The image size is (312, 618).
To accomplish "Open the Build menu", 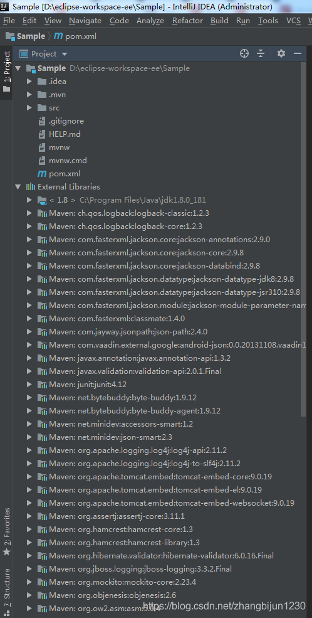I will pyautogui.click(x=219, y=21).
